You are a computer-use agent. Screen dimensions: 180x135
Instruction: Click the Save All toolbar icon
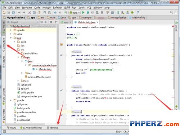(9, 13)
